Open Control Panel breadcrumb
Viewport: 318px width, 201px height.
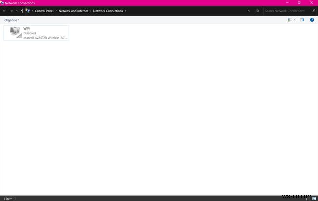click(x=44, y=11)
